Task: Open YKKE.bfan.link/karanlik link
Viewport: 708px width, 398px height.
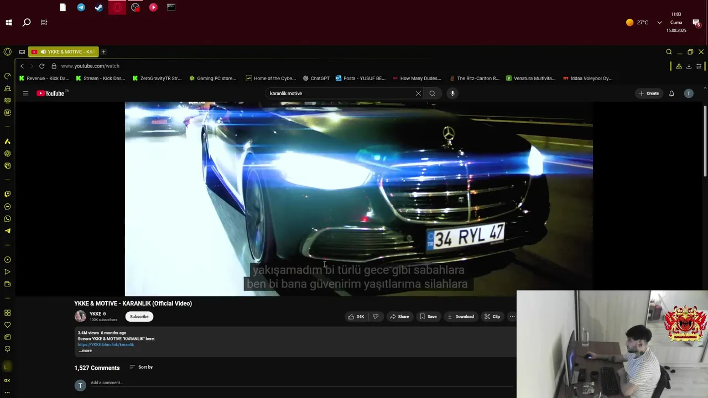Action: 106,344
